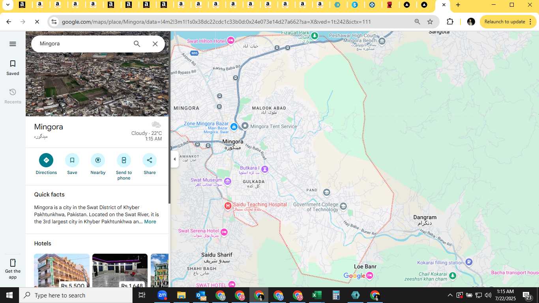Open hotel card priced Rs 5,500

click(62, 271)
